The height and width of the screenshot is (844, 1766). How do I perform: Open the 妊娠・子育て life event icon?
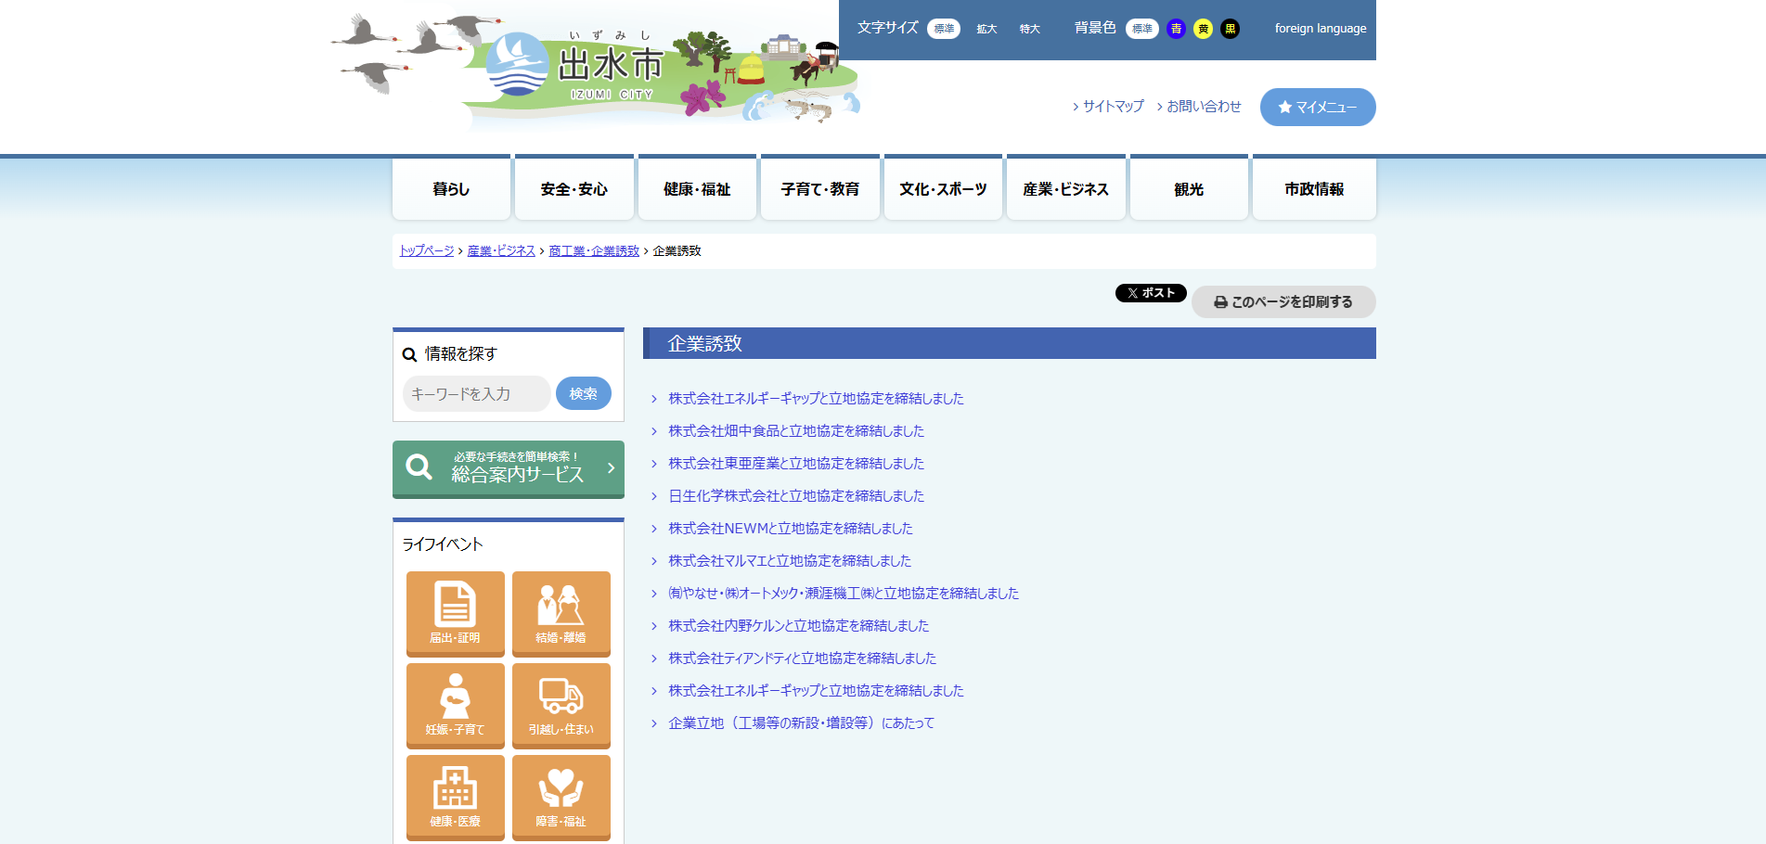455,705
